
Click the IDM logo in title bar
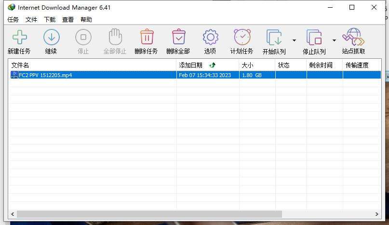tap(12, 7)
